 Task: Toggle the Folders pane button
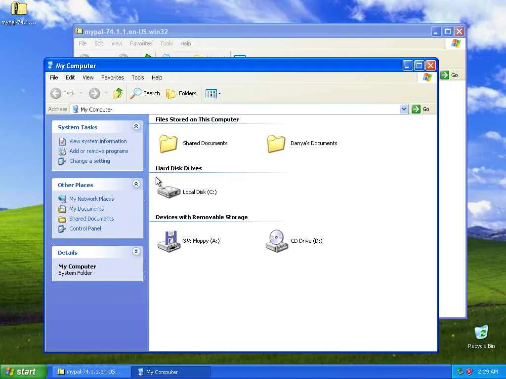[x=181, y=93]
